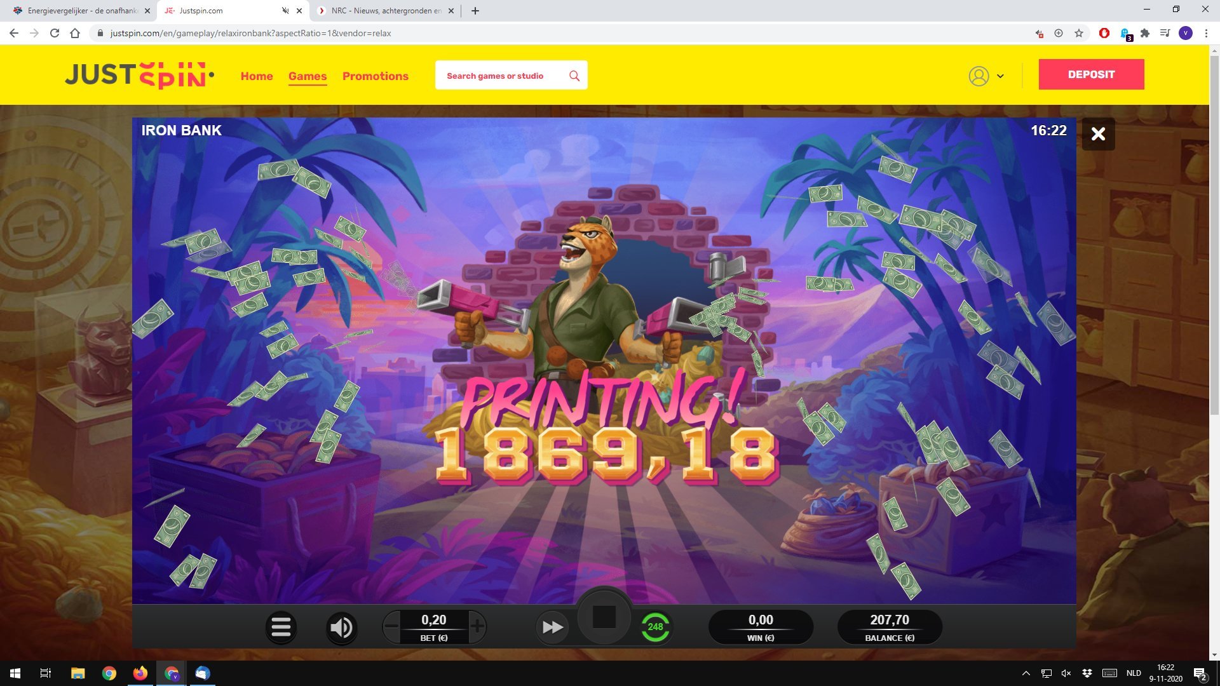Open Task View on the taskbar

[x=46, y=673]
